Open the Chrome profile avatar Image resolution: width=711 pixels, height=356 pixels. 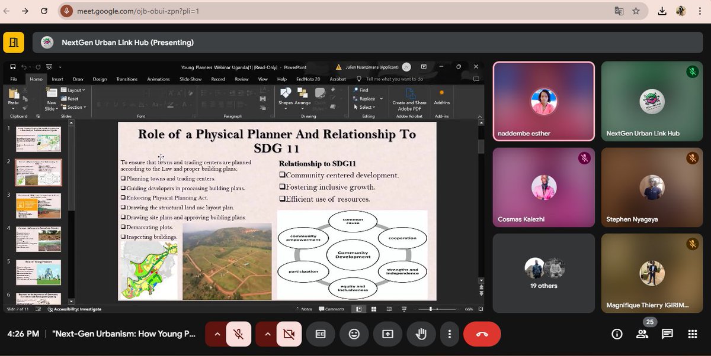(681, 11)
